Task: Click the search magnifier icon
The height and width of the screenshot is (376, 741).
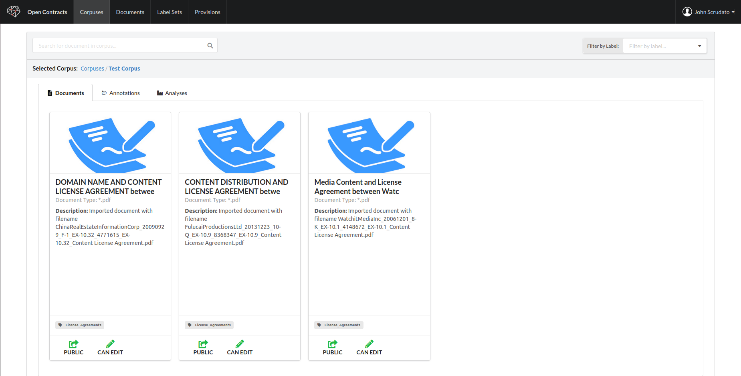Action: 210,46
